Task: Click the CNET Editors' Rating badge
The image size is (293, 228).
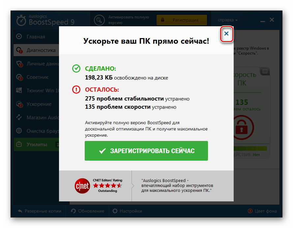Action: 99,186
